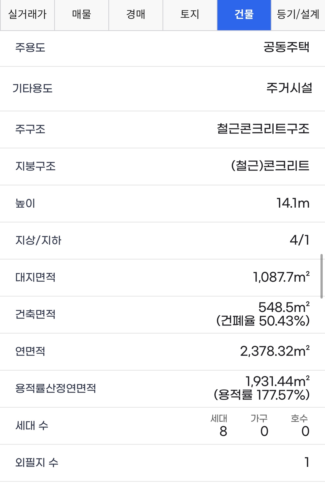Screen dimensions: 325x483
Task: Click the 높이 14.1m value
Action: 293,203
